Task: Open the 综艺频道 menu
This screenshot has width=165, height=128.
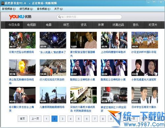Action: tap(26, 9)
